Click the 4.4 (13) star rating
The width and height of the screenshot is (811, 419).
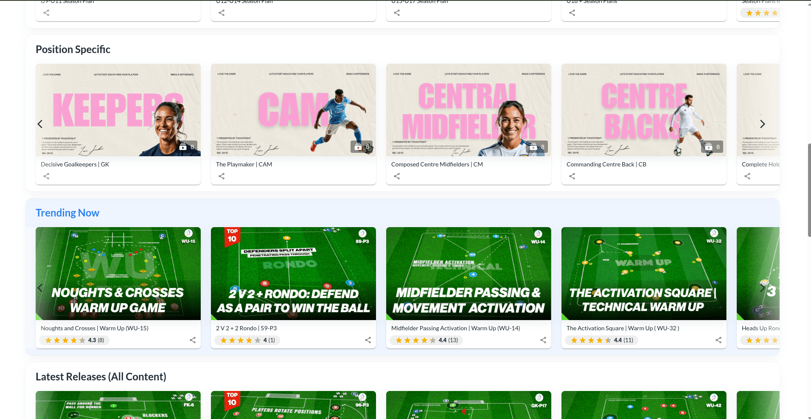coord(426,340)
